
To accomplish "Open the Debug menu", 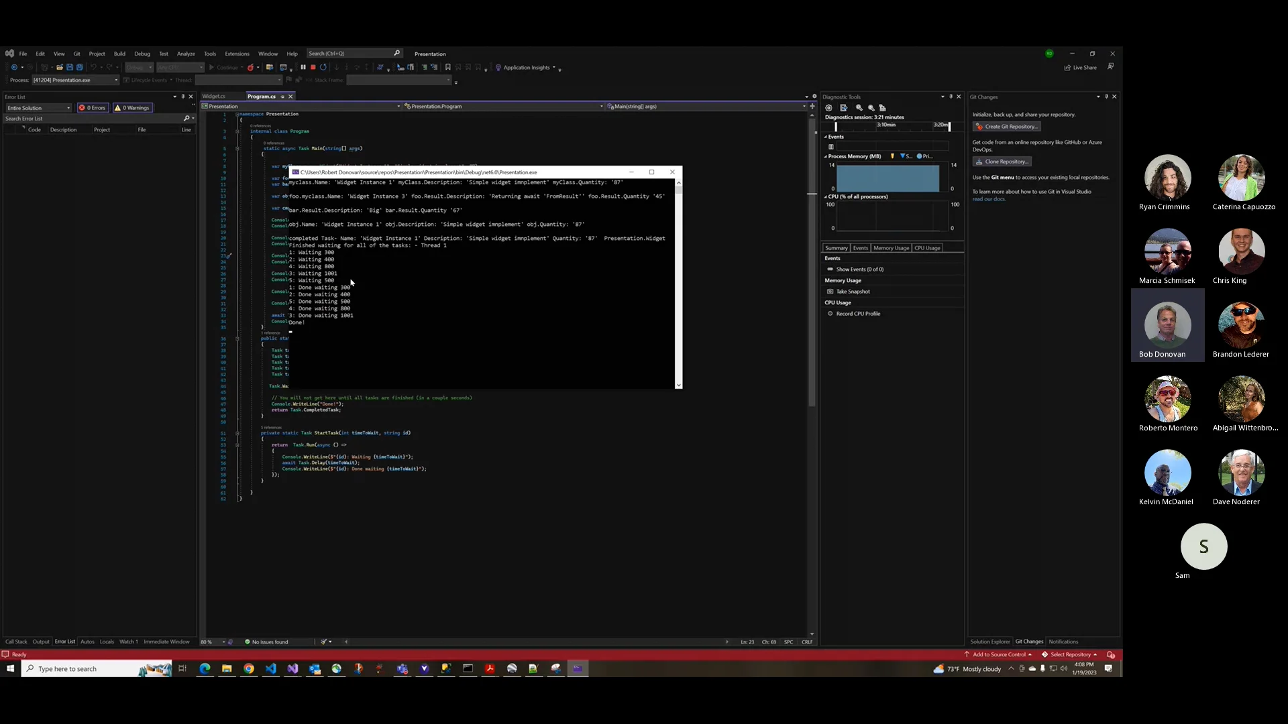I will pos(142,54).
